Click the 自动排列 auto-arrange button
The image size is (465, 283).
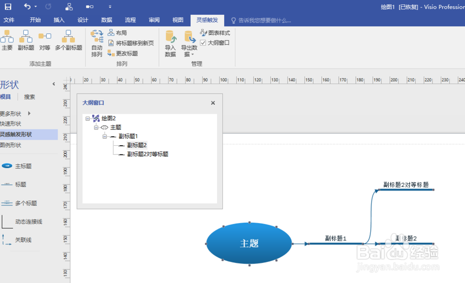pos(97,43)
